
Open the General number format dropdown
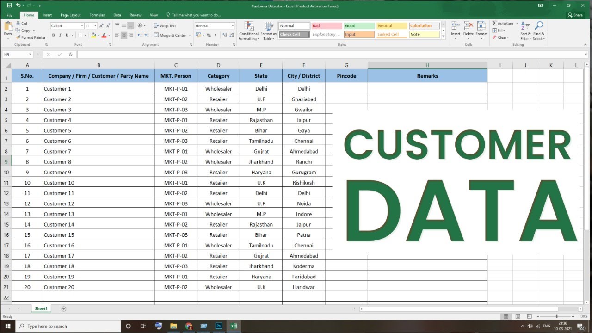[x=233, y=26]
